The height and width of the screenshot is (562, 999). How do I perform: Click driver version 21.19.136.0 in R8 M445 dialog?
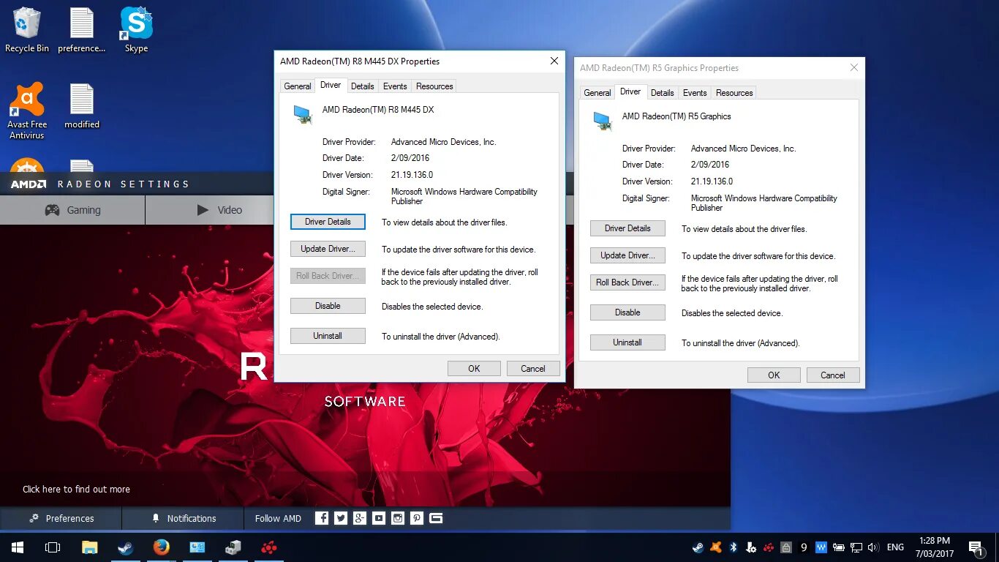[x=412, y=175]
